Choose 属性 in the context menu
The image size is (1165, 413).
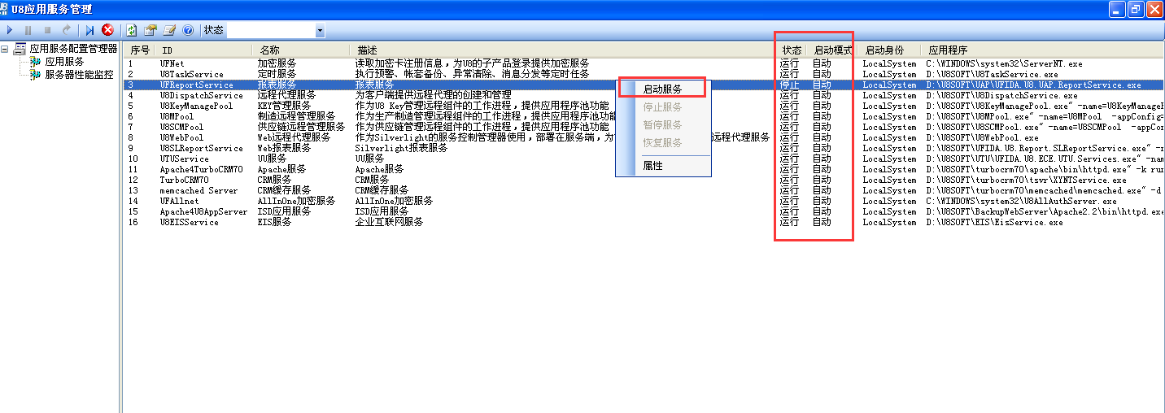click(x=653, y=165)
